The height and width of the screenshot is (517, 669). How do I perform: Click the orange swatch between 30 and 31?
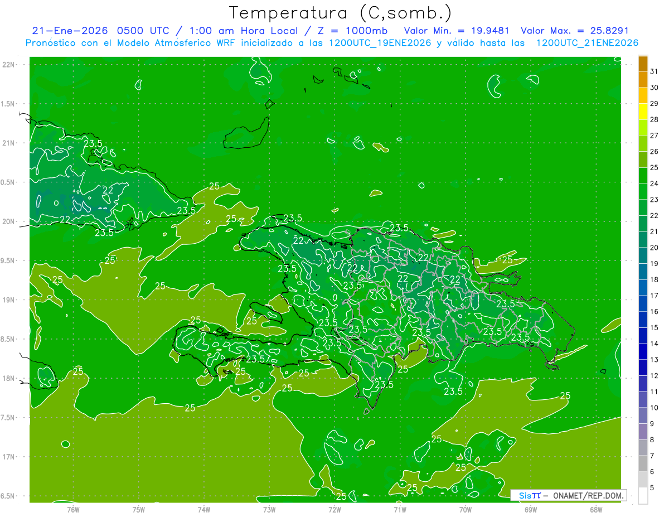coord(643,79)
